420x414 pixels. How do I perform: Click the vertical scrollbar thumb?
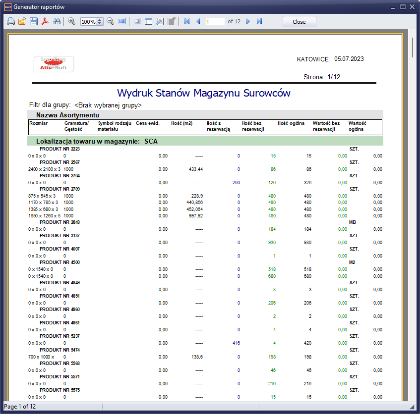413,48
